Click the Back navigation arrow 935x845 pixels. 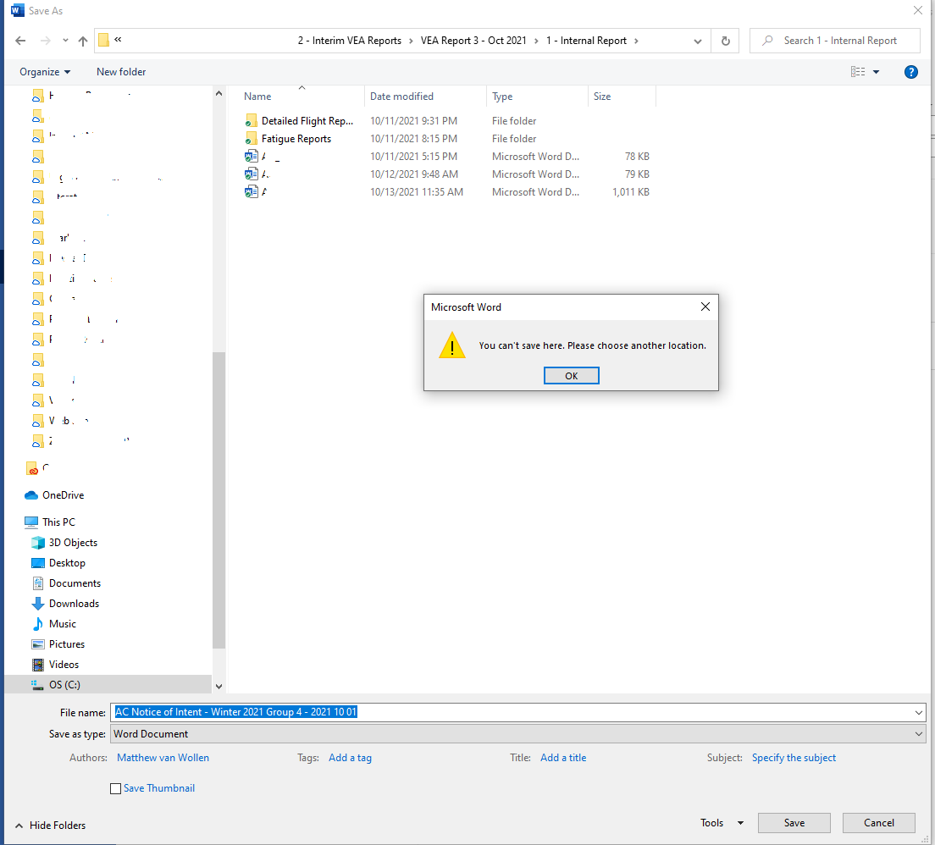pyautogui.click(x=20, y=41)
